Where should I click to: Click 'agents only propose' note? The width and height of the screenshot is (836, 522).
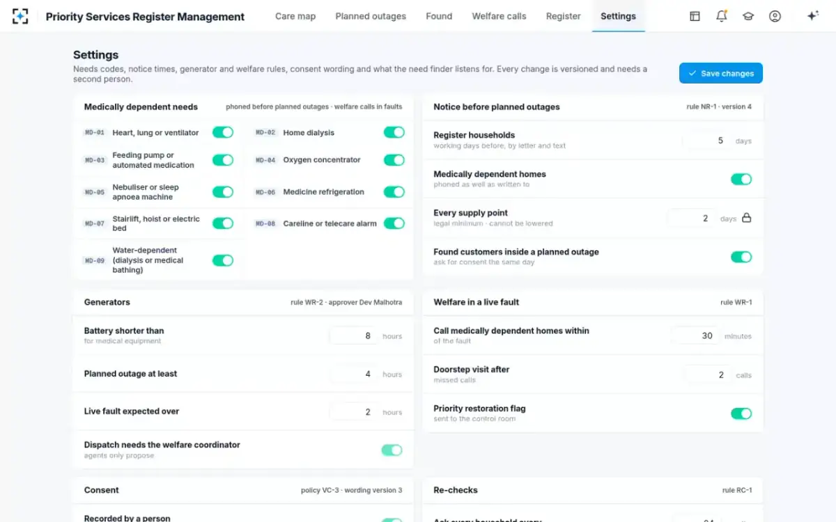119,455
